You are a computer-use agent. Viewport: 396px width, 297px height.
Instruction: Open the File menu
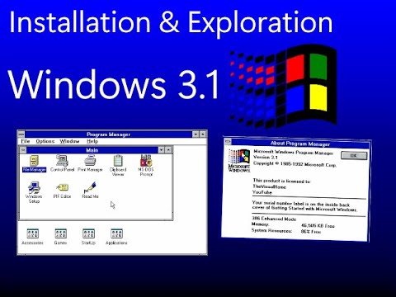tap(26, 141)
